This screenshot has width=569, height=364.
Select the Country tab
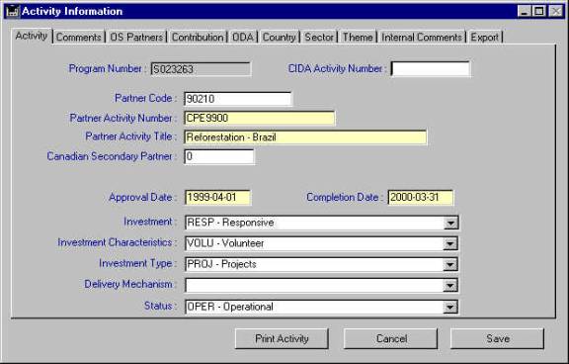[x=279, y=37]
